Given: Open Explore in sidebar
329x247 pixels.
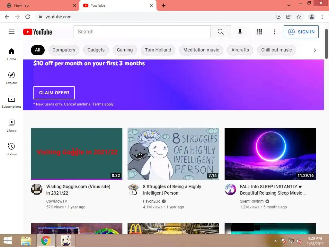Looking at the screenshot, I should (x=12, y=78).
